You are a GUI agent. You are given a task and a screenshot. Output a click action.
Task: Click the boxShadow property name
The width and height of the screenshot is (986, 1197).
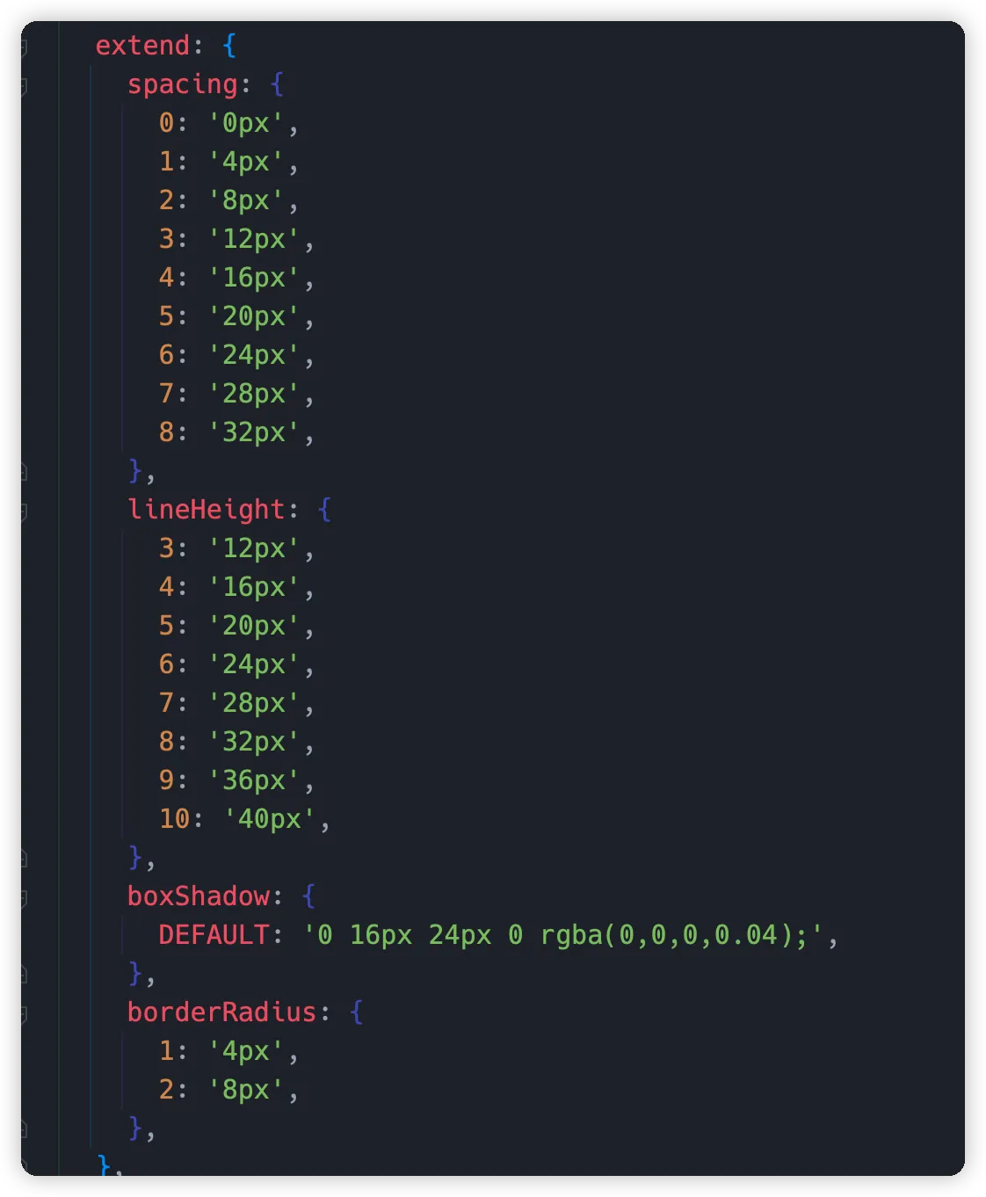pyautogui.click(x=199, y=896)
